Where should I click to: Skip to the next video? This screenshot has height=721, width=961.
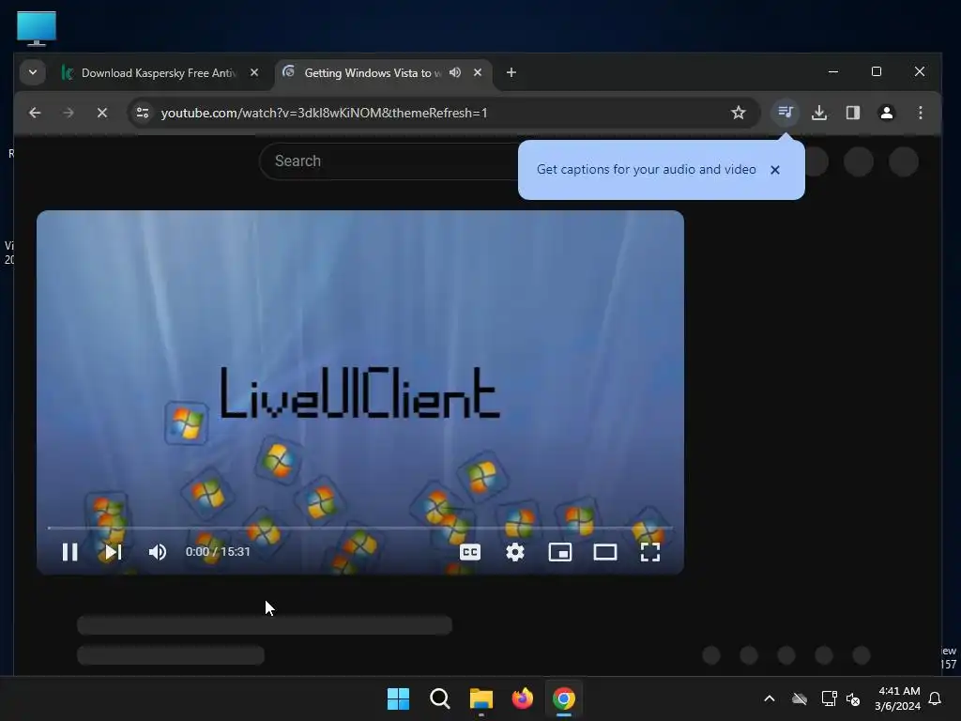[113, 552]
